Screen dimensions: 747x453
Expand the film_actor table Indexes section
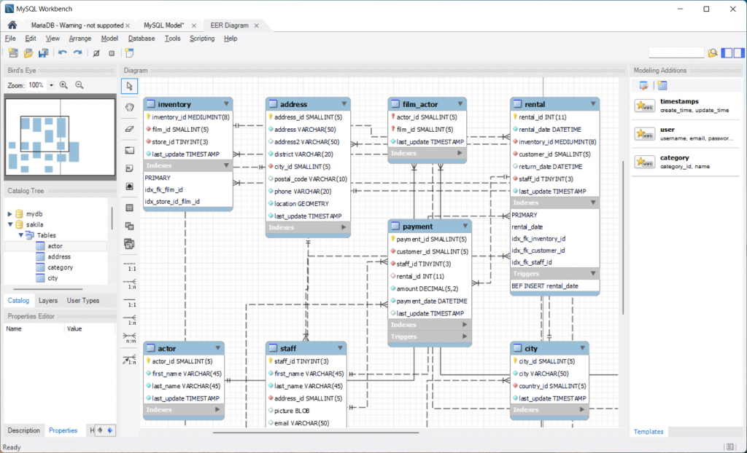tap(460, 153)
